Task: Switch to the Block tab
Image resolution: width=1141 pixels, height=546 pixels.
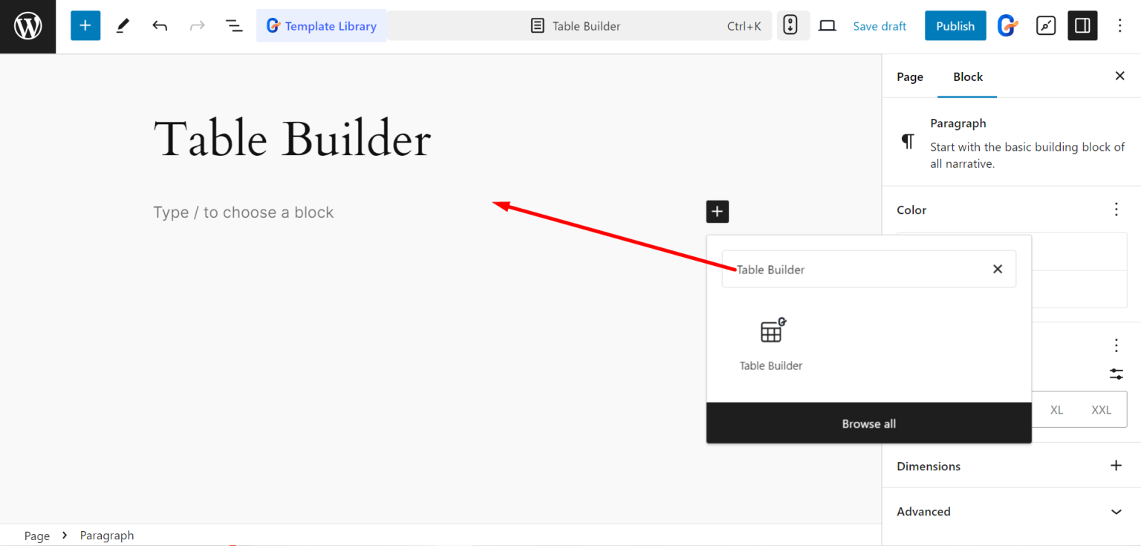Action: point(966,77)
